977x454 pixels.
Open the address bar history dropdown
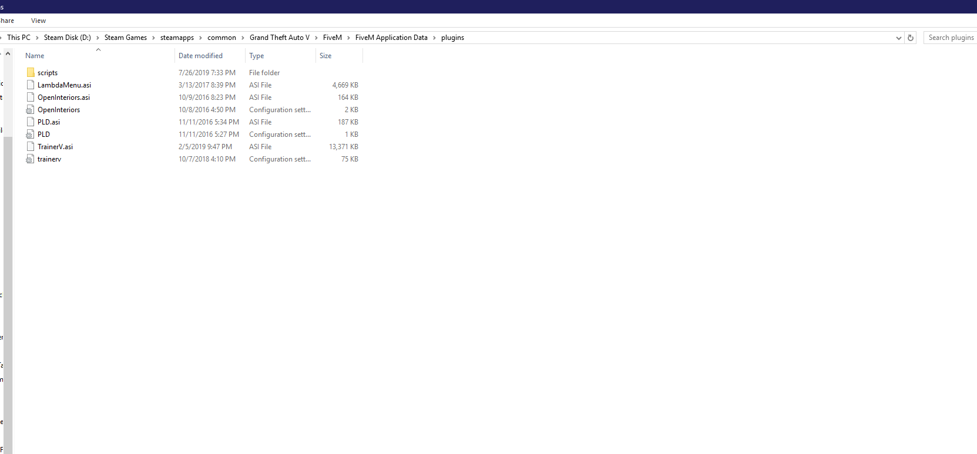(898, 38)
